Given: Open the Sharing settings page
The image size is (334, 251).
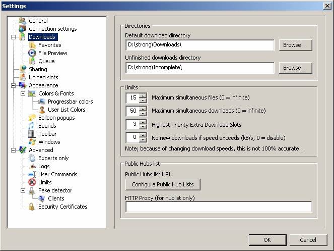Looking at the screenshot, I should [x=38, y=69].
